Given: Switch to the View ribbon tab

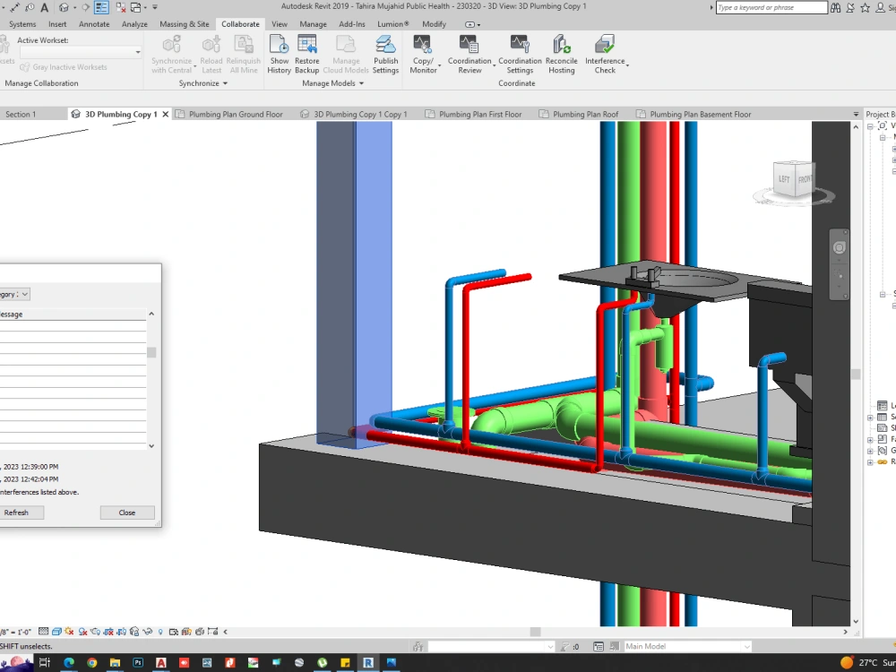Looking at the screenshot, I should (x=280, y=24).
